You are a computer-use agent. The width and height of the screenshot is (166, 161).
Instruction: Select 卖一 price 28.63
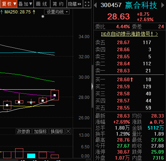(x=123, y=71)
